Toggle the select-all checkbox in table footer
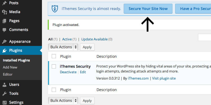 pos(54,90)
